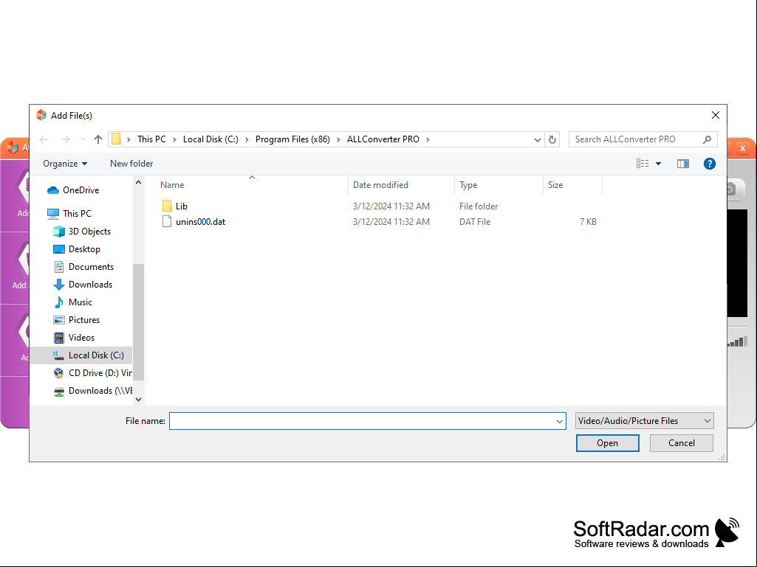Sort files by the Name column
Image resolution: width=757 pixels, height=567 pixels.
click(x=172, y=185)
